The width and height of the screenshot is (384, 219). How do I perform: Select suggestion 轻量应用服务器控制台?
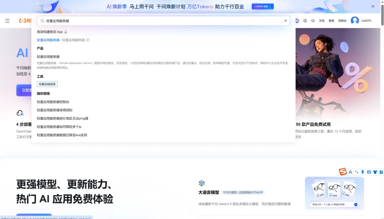click(x=53, y=102)
